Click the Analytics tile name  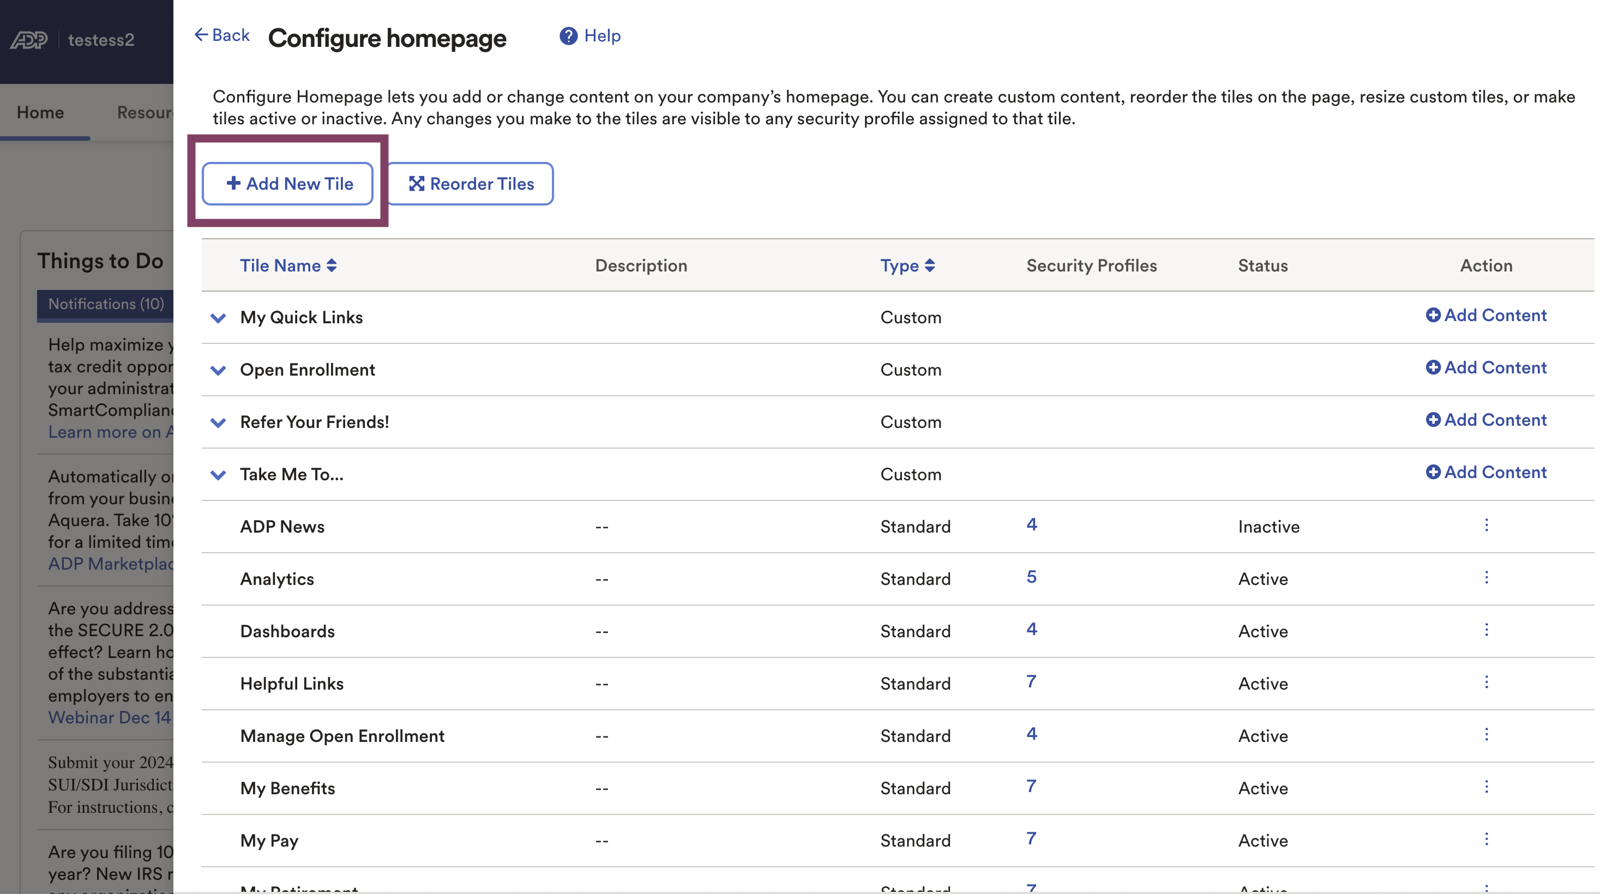[x=277, y=579]
